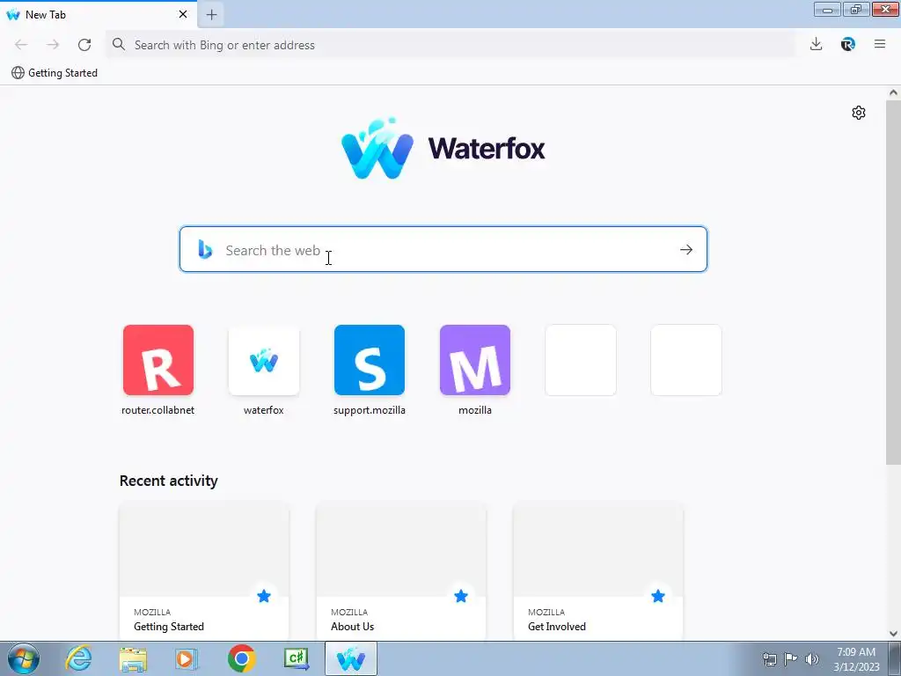Click the extension icon beside downloads
The height and width of the screenshot is (676, 901).
[848, 44]
